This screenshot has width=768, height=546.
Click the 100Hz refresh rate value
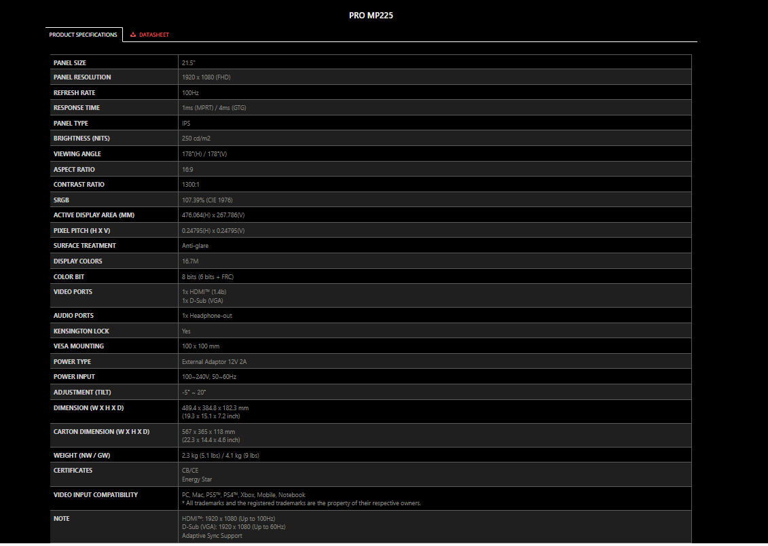[x=191, y=93]
